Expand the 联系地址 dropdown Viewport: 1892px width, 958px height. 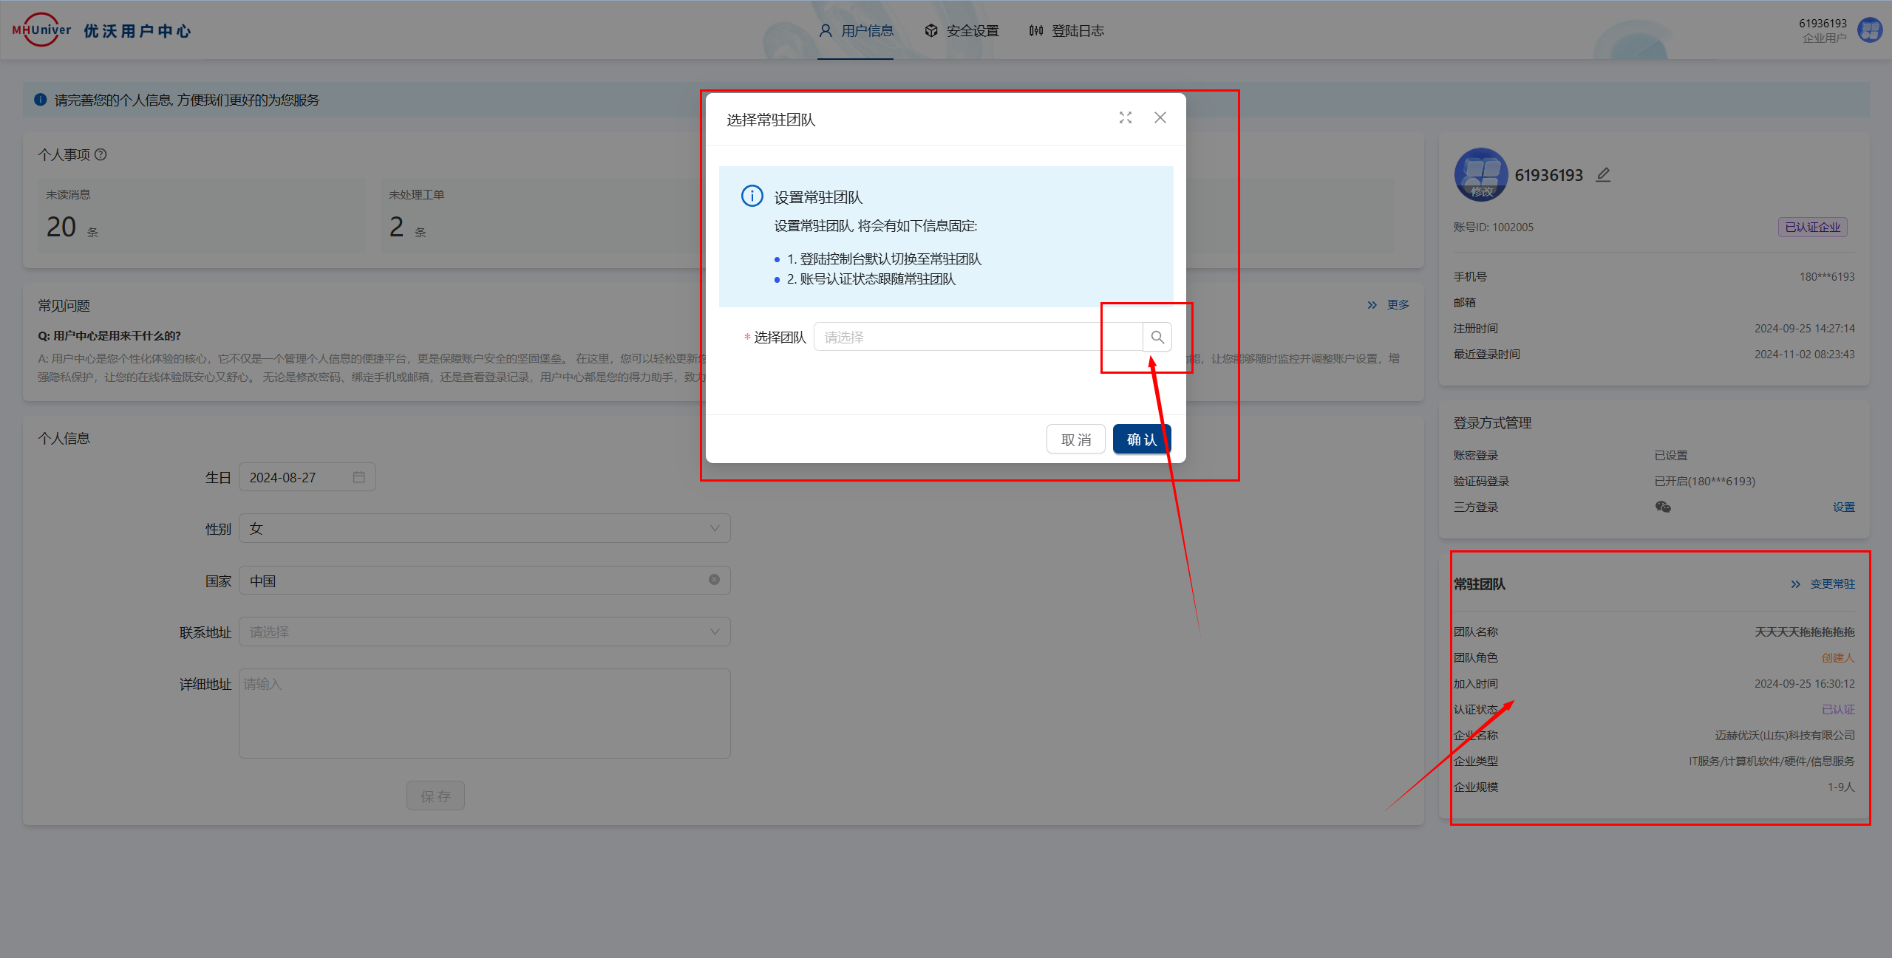(484, 632)
